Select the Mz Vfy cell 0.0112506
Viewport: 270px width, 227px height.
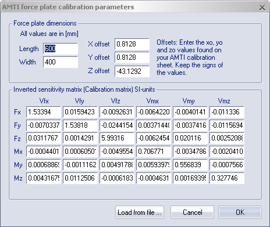(x=80, y=178)
